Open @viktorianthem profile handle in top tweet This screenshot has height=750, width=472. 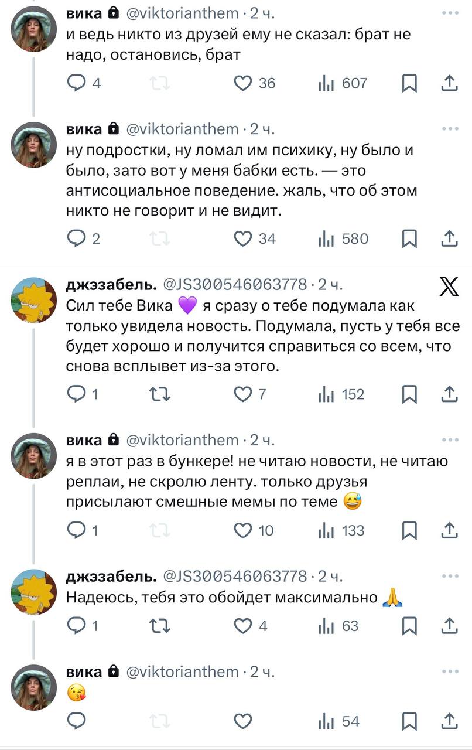(x=182, y=13)
